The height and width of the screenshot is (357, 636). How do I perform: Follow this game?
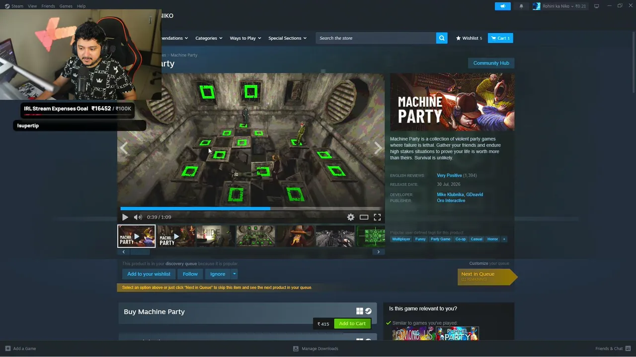point(190,274)
